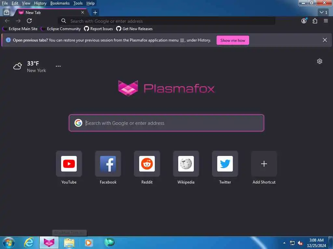Click the muted volume tray icon
This screenshot has width=333, height=249.
point(300,243)
